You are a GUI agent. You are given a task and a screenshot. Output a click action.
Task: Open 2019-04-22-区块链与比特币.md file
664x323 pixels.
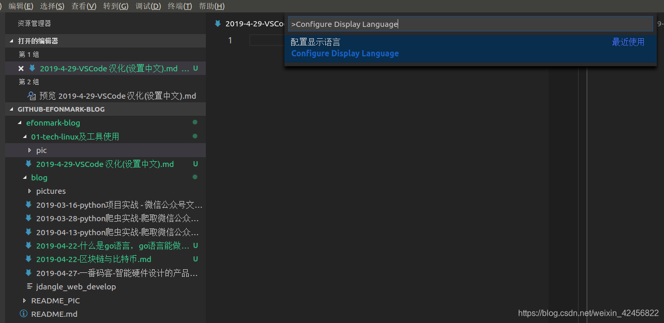tap(94, 259)
